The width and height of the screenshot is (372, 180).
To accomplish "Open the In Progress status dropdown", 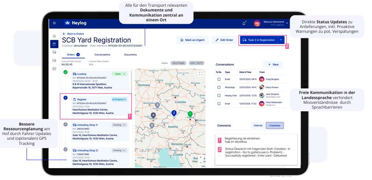I will (119, 99).
